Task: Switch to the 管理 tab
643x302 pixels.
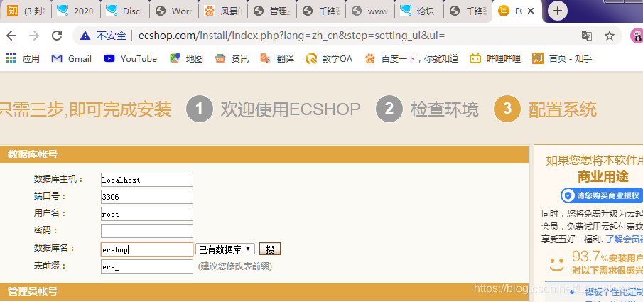Action: tap(272, 11)
